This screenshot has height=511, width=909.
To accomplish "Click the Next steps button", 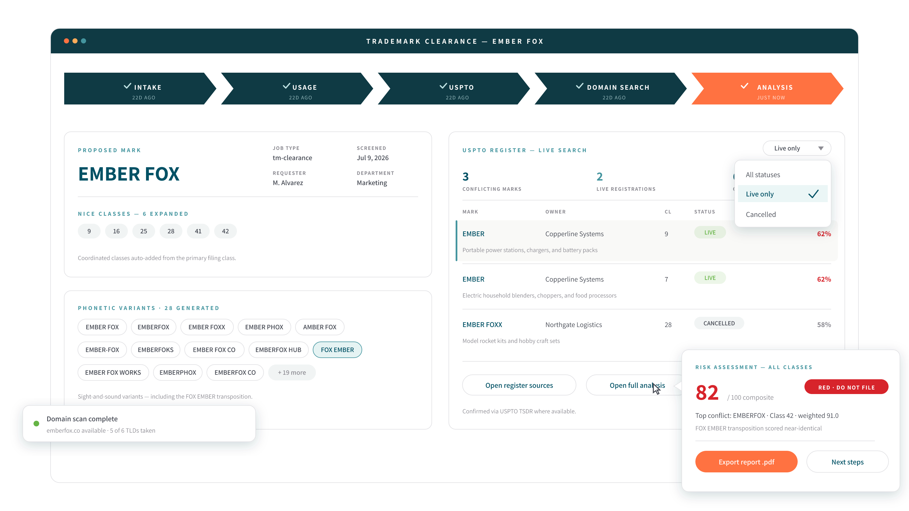I will [847, 462].
